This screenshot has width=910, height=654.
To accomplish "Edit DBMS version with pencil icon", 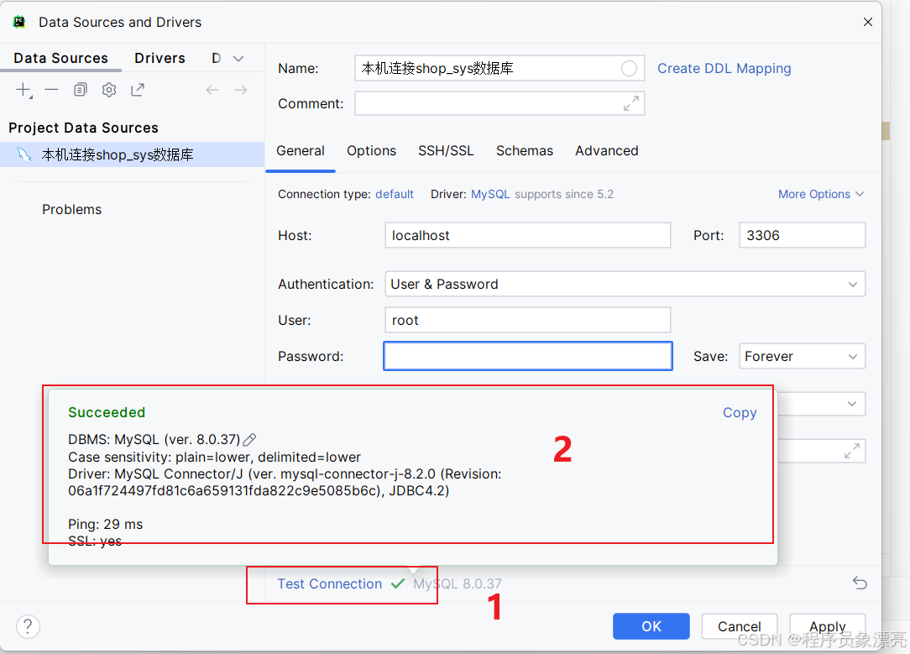I will [x=249, y=439].
